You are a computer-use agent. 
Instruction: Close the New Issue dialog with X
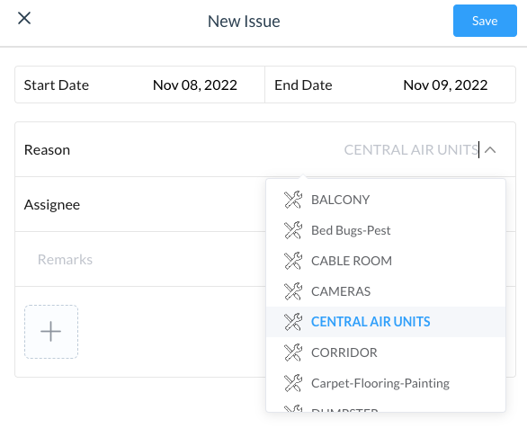click(24, 18)
